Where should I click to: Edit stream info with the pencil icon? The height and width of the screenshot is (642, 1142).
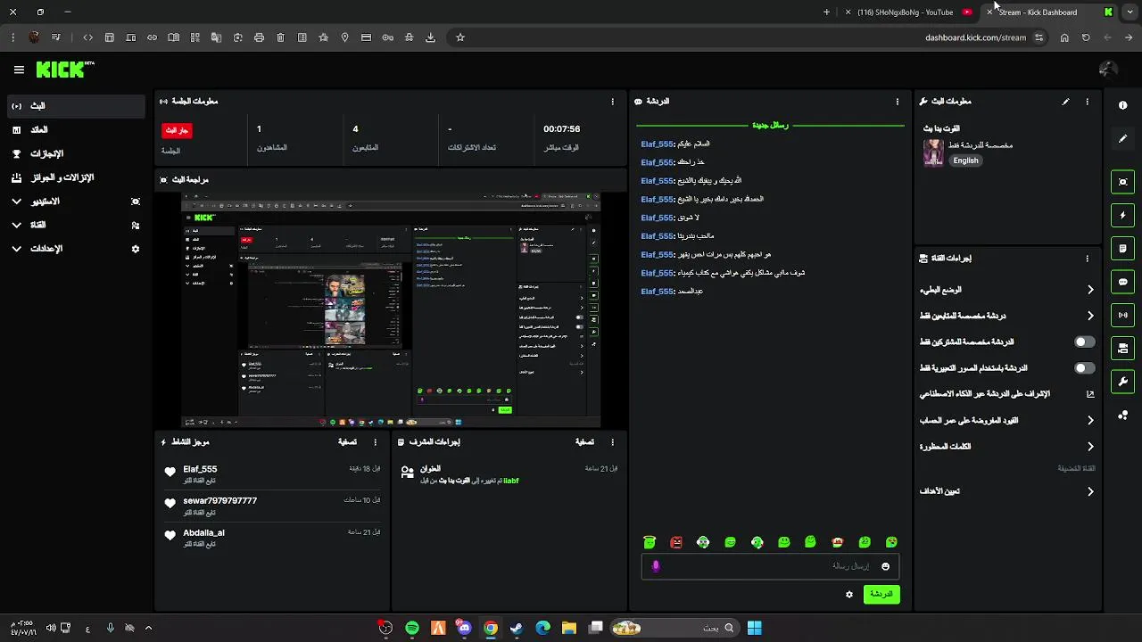[x=1065, y=102]
